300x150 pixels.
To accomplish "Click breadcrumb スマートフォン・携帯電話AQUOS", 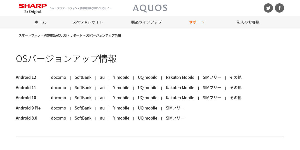I will click(42, 35).
